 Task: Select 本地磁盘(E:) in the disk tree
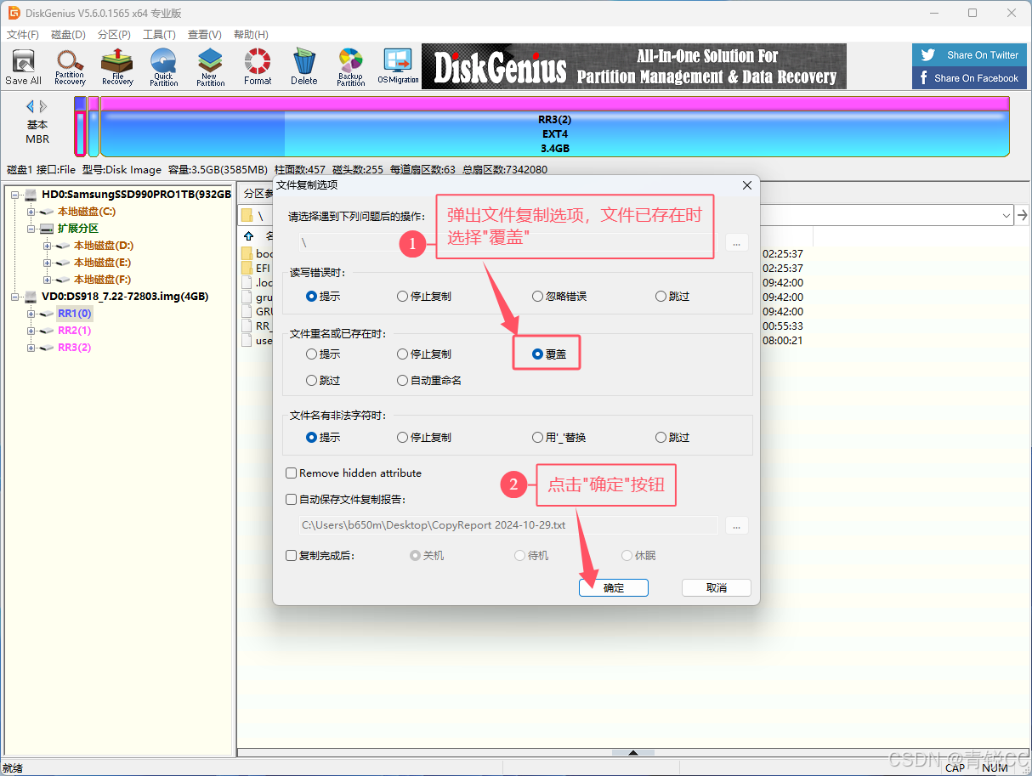coord(102,263)
